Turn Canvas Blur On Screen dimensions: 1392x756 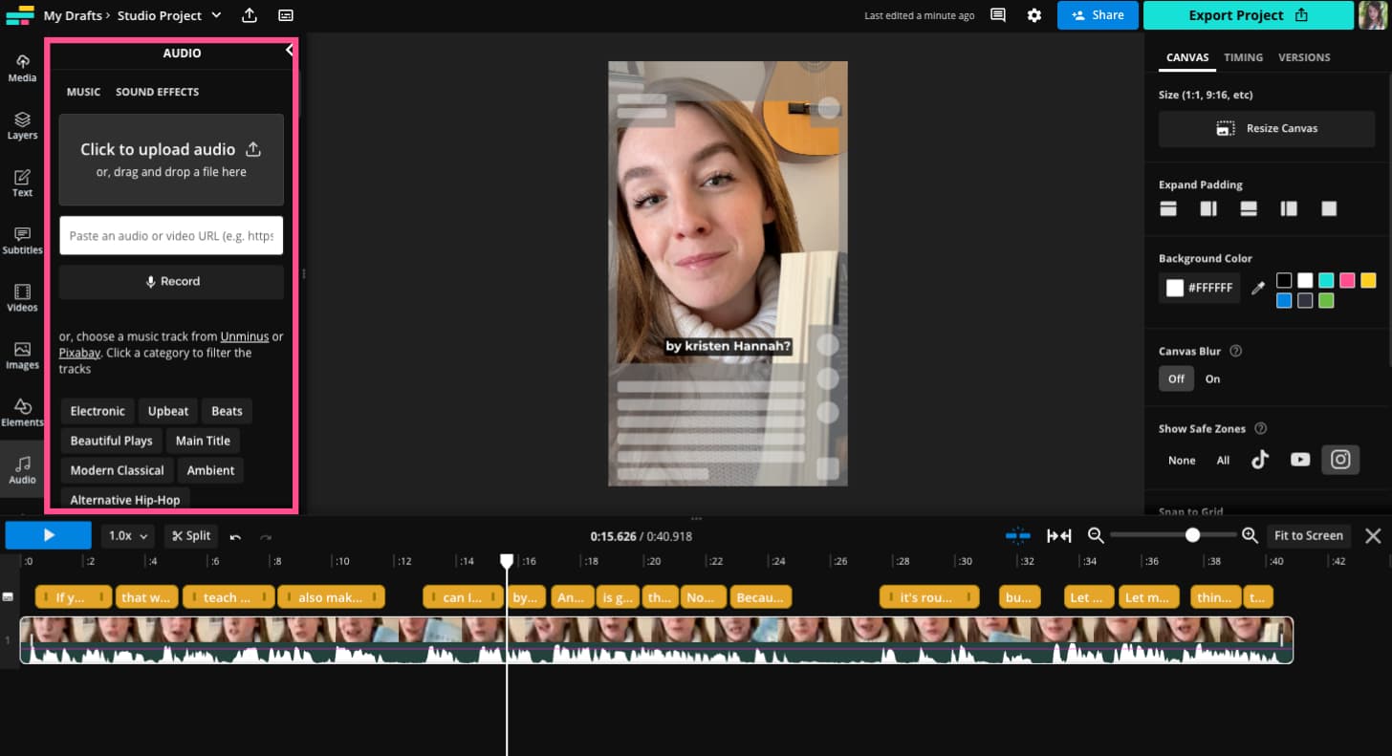click(1212, 378)
